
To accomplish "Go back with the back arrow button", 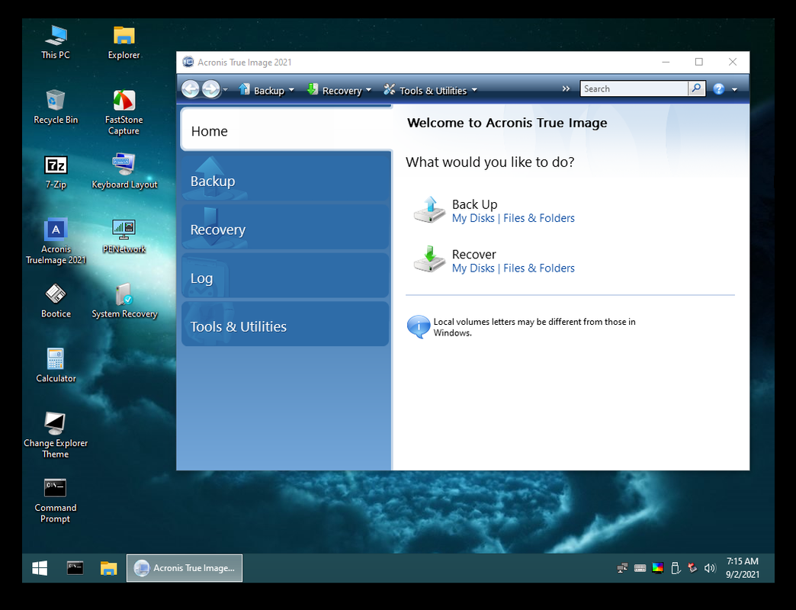I will (x=191, y=89).
